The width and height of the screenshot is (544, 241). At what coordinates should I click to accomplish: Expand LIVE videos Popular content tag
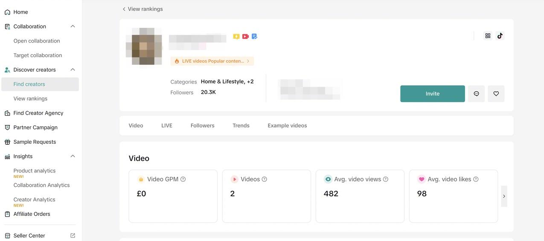pos(212,61)
